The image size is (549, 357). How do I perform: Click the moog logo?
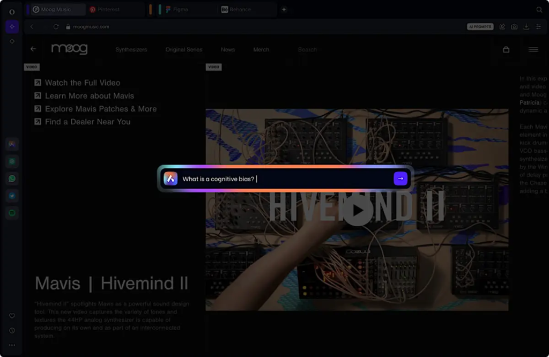point(69,49)
